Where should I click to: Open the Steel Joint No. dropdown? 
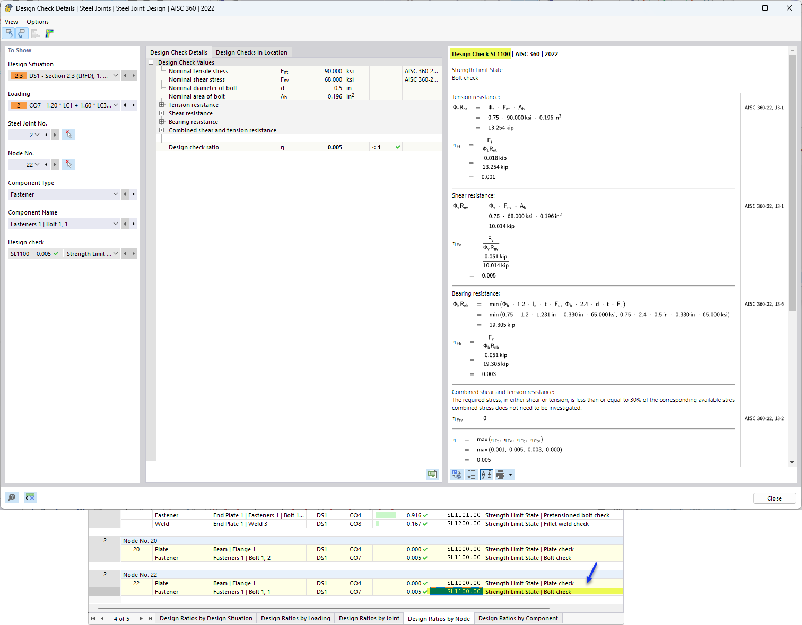37,135
